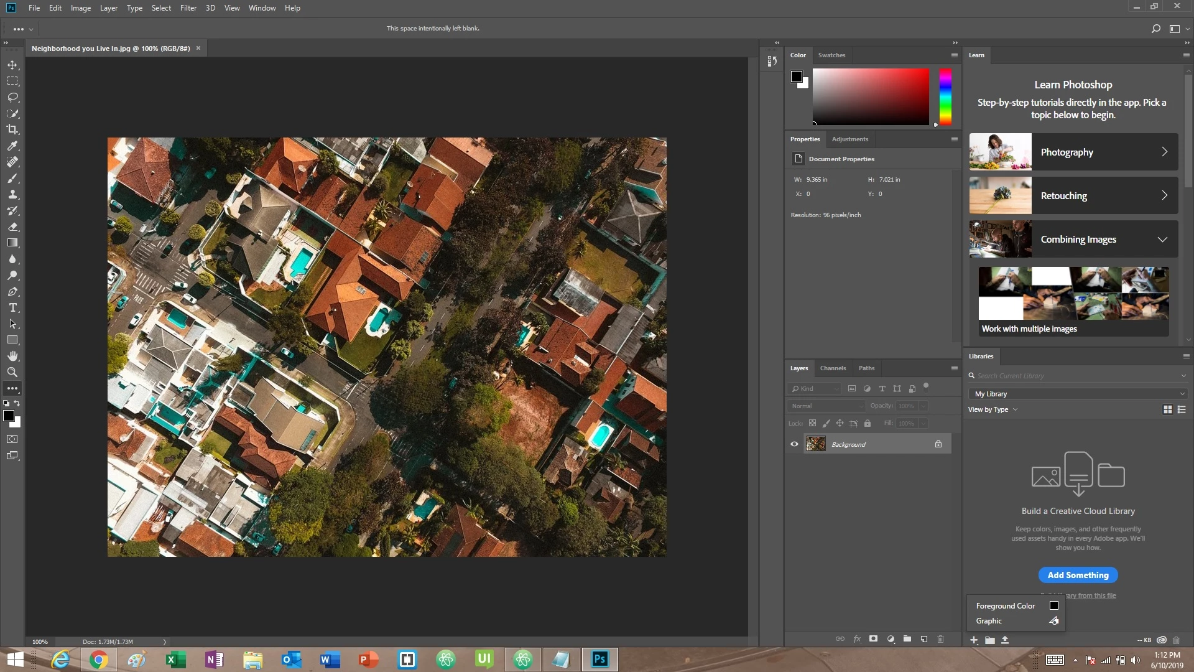Select the Eyedropper tool
The height and width of the screenshot is (672, 1194).
(12, 146)
